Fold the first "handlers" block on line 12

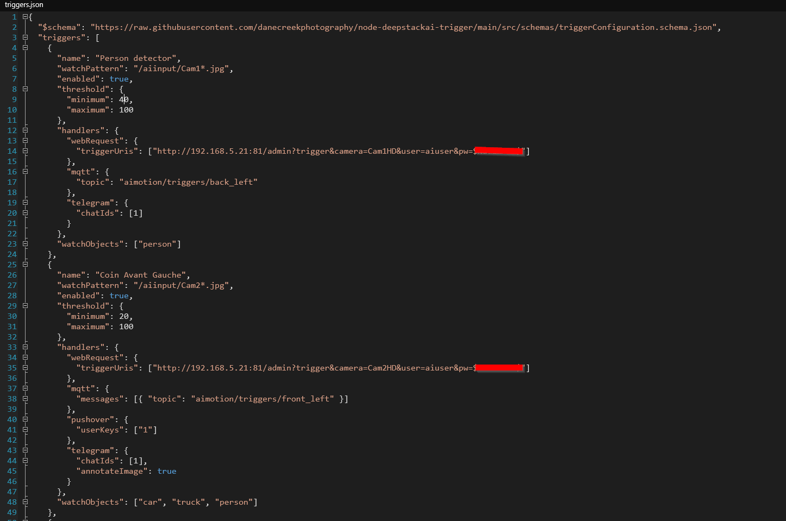[25, 130]
